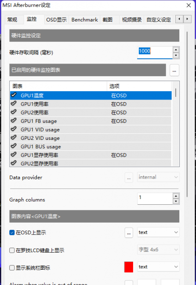Open the ellipsis button beside 已启用的硬件监控图表
This screenshot has width=196, height=285.
tap(174, 70)
